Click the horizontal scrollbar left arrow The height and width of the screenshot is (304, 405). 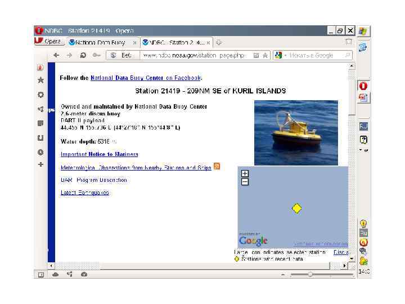point(51,266)
